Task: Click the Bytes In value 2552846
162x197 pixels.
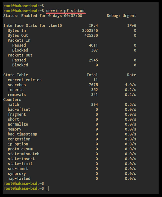Action: click(x=90, y=30)
